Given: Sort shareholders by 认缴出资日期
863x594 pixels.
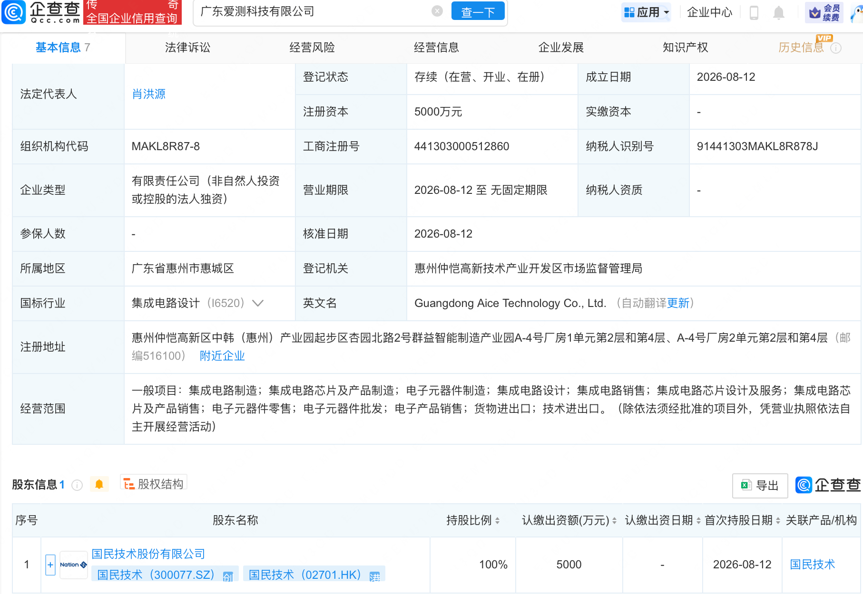Looking at the screenshot, I should [698, 521].
